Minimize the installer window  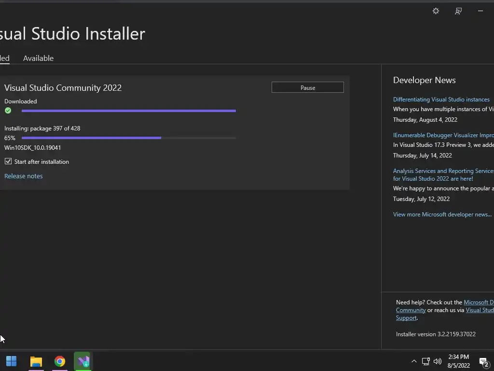tap(480, 11)
